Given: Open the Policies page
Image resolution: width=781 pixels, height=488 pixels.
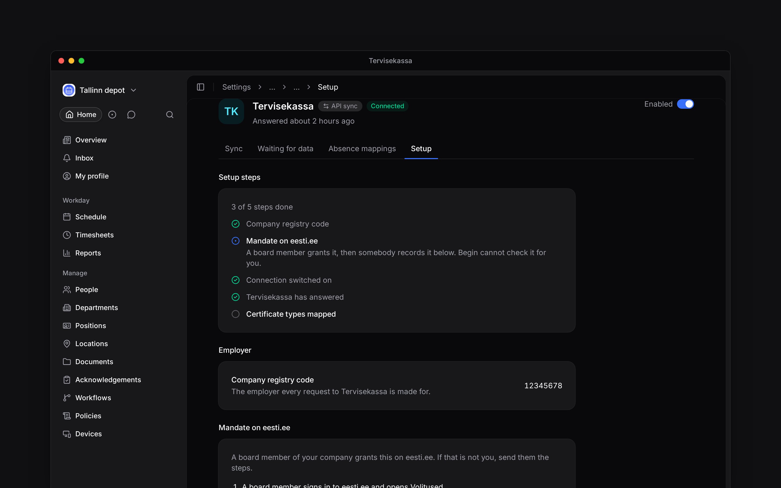Looking at the screenshot, I should (x=119, y=416).
